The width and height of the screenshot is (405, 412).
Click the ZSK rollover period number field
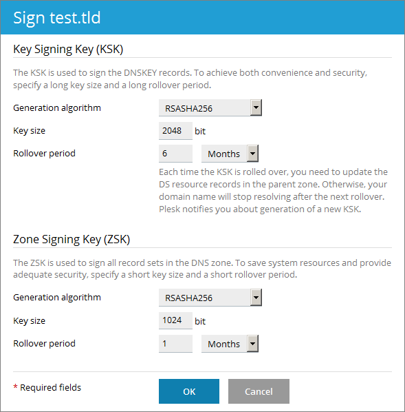[x=175, y=343]
